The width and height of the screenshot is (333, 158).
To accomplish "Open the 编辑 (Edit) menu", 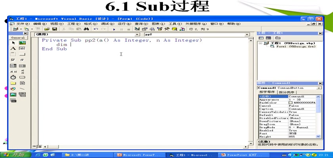I will click(x=40, y=24).
